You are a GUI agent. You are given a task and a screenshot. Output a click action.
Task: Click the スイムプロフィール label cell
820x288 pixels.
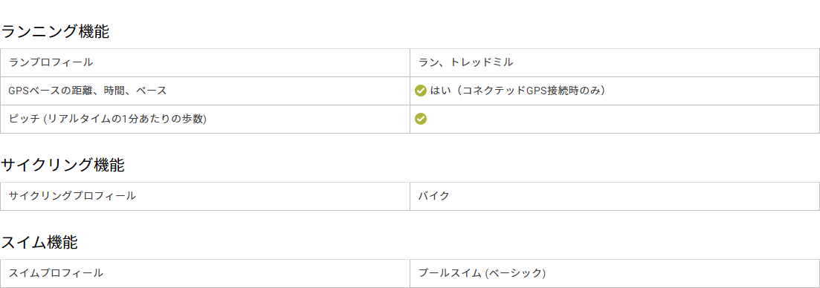pyautogui.click(x=205, y=273)
